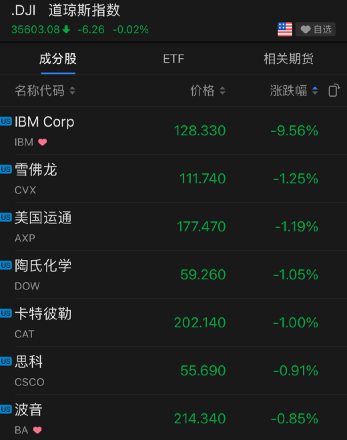
Task: Open the IBM Corp stock row
Action: tap(173, 131)
